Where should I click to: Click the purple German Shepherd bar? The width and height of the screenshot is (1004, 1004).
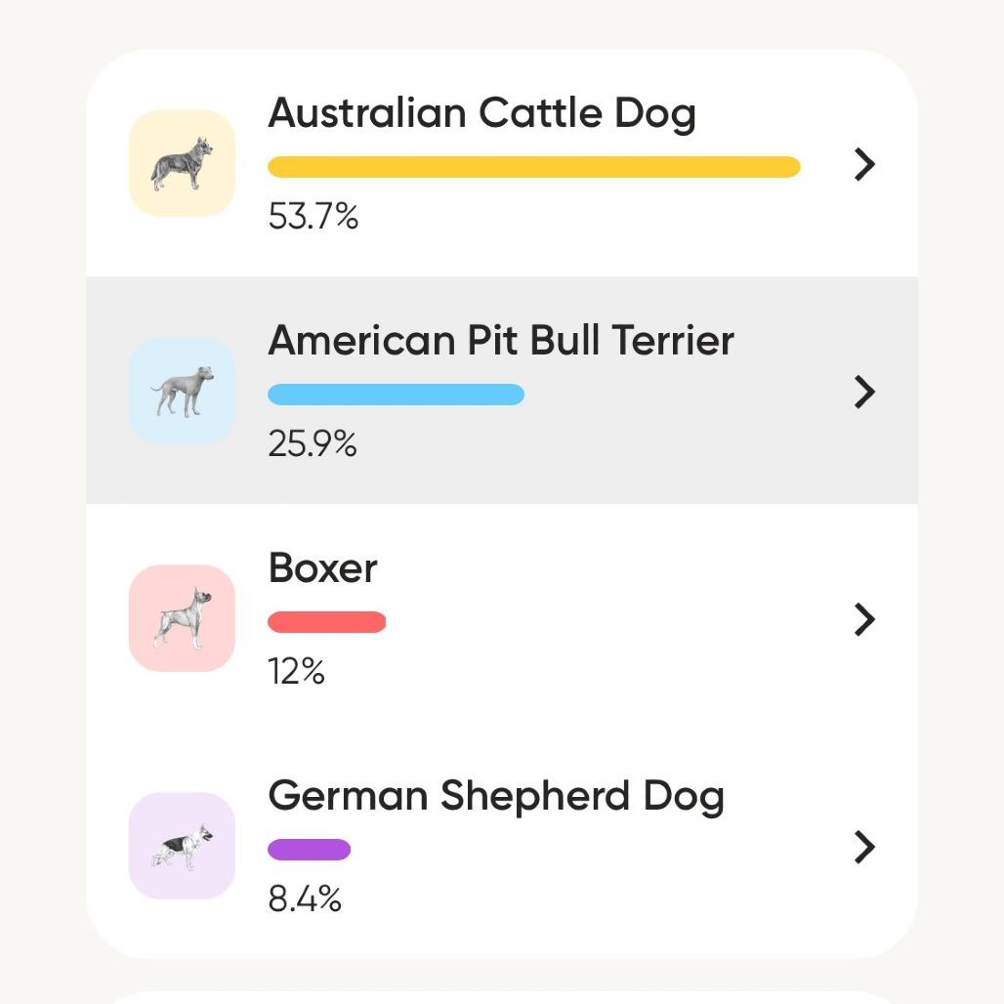pos(309,850)
